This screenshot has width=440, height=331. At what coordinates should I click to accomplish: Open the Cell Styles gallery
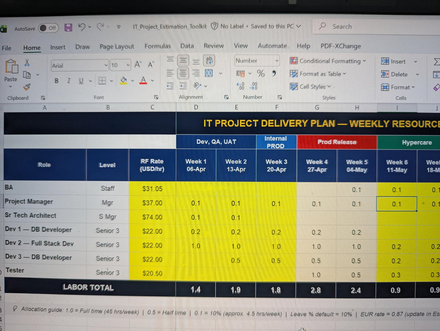pyautogui.click(x=310, y=87)
